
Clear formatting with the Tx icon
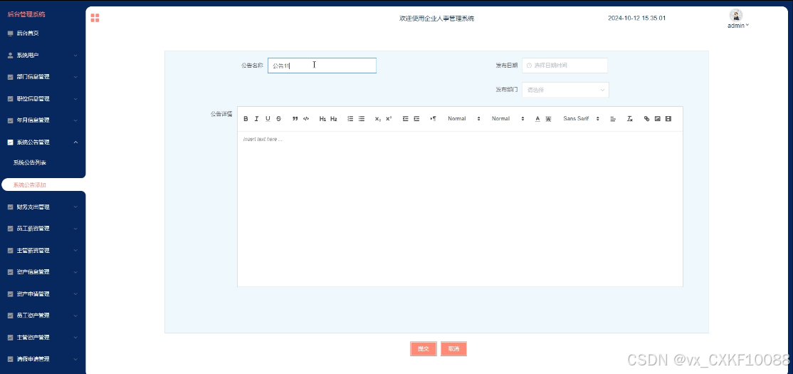pos(630,119)
